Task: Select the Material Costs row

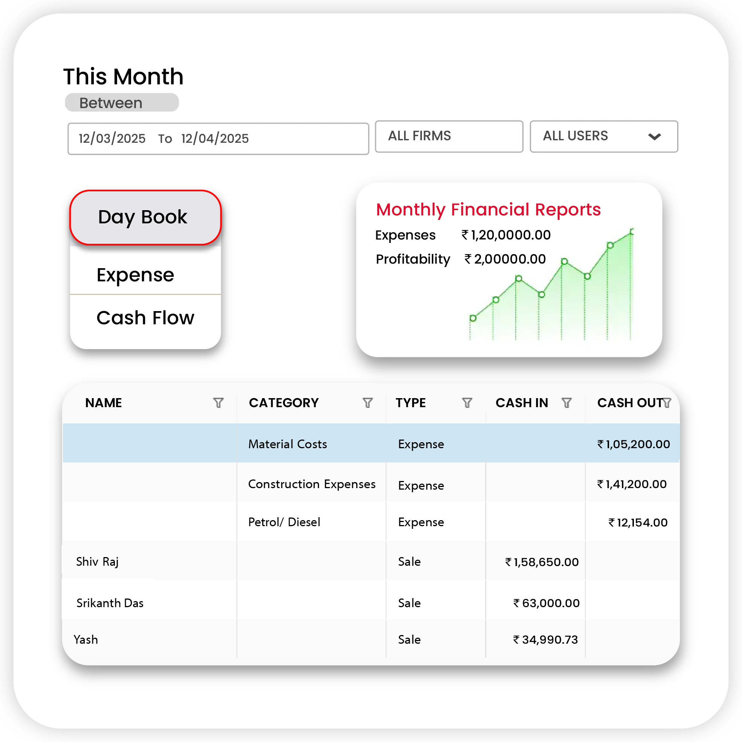Action: tap(287, 444)
